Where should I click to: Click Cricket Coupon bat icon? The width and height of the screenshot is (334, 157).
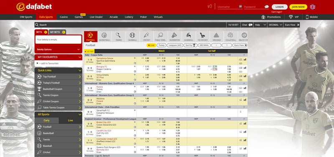point(39,101)
